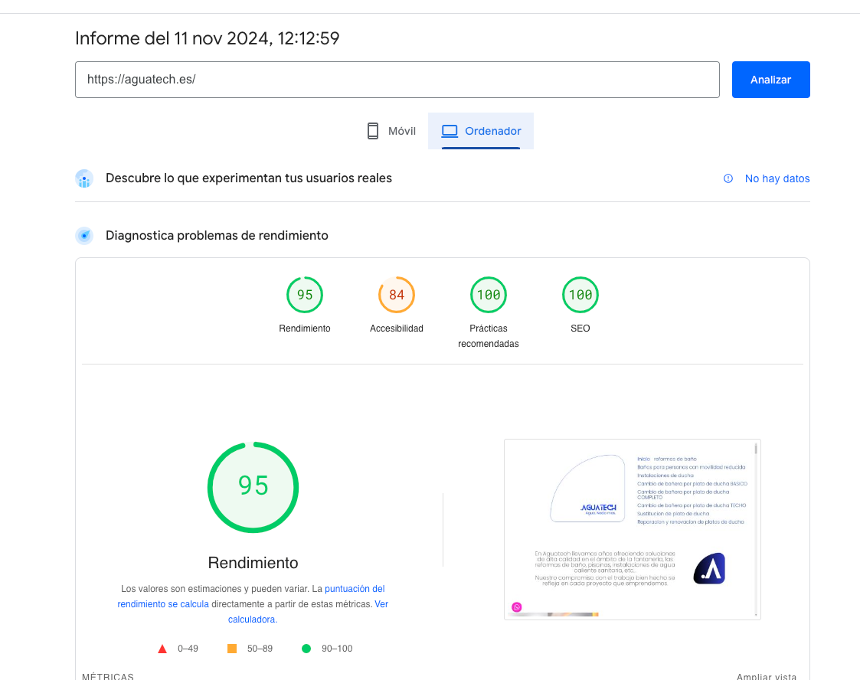Screen dimensions: 860x680
Task: Click the 90–100 legend range text
Action: [337, 649]
